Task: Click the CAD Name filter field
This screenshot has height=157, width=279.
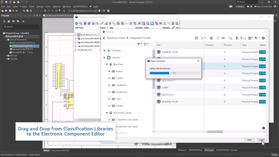Action: (x=87, y=31)
